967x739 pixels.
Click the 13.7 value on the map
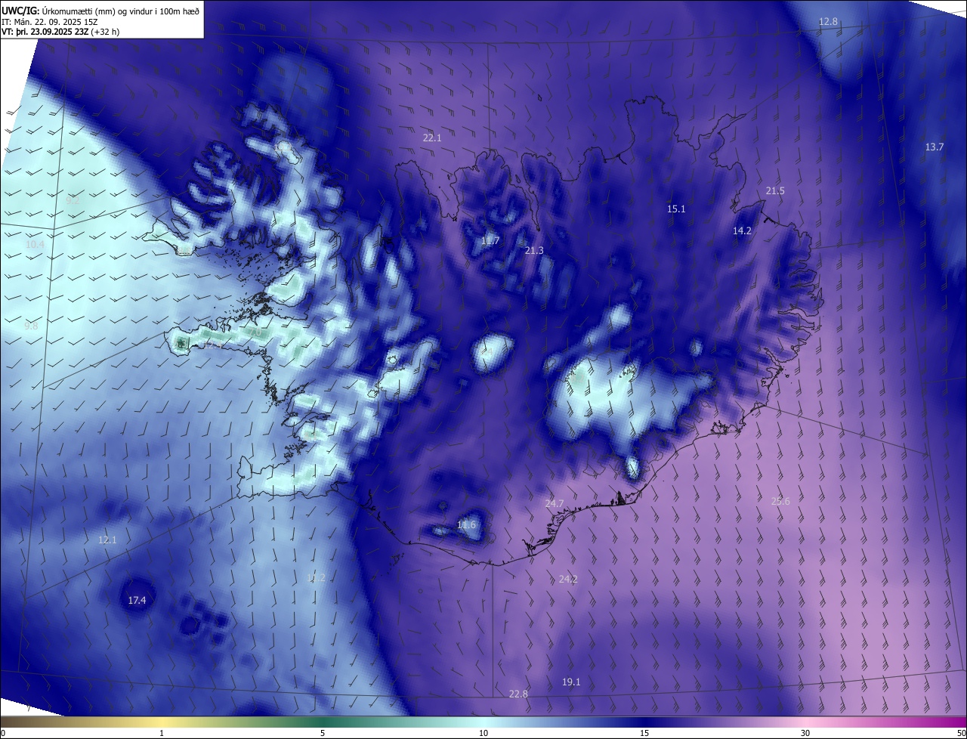point(935,147)
